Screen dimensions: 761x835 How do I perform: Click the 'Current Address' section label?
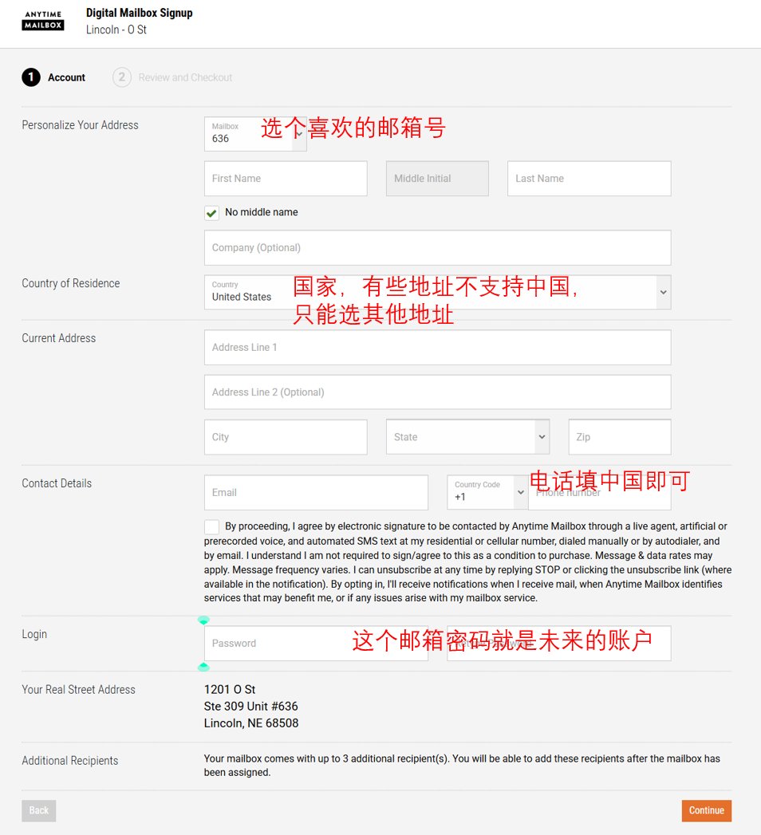[58, 338]
